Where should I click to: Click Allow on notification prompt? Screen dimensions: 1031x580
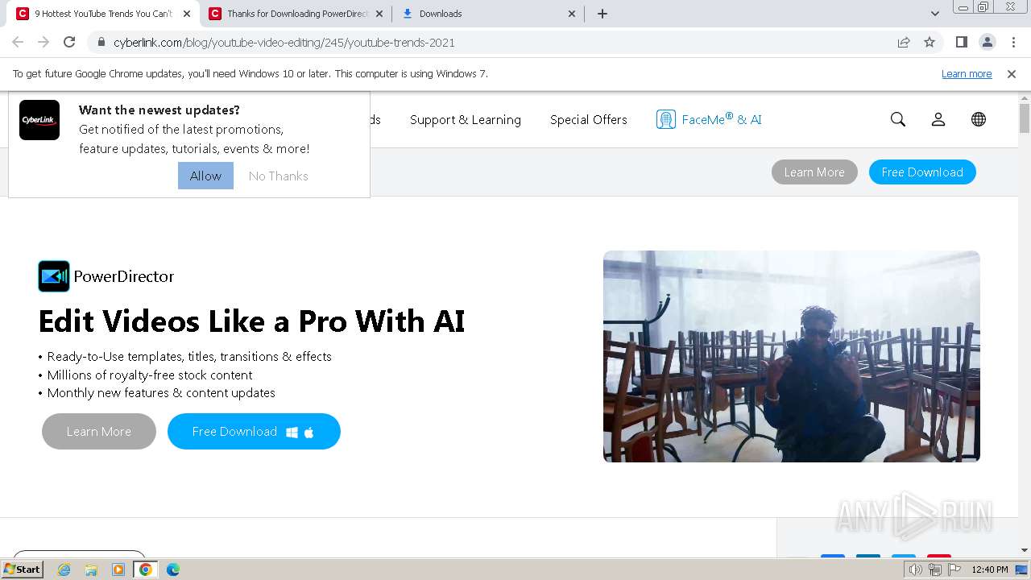(x=205, y=176)
